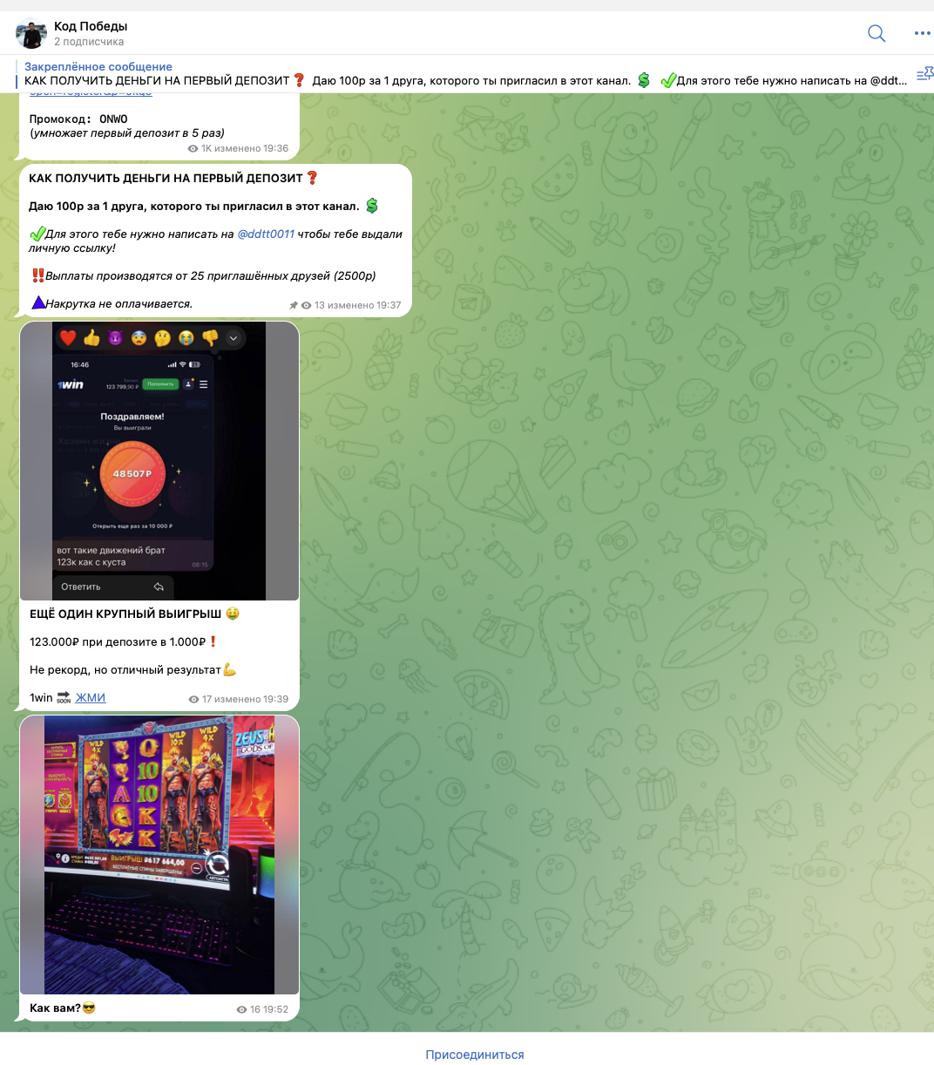The image size is (934, 1065).
Task: Follow the ЖМИ link
Action: click(91, 697)
